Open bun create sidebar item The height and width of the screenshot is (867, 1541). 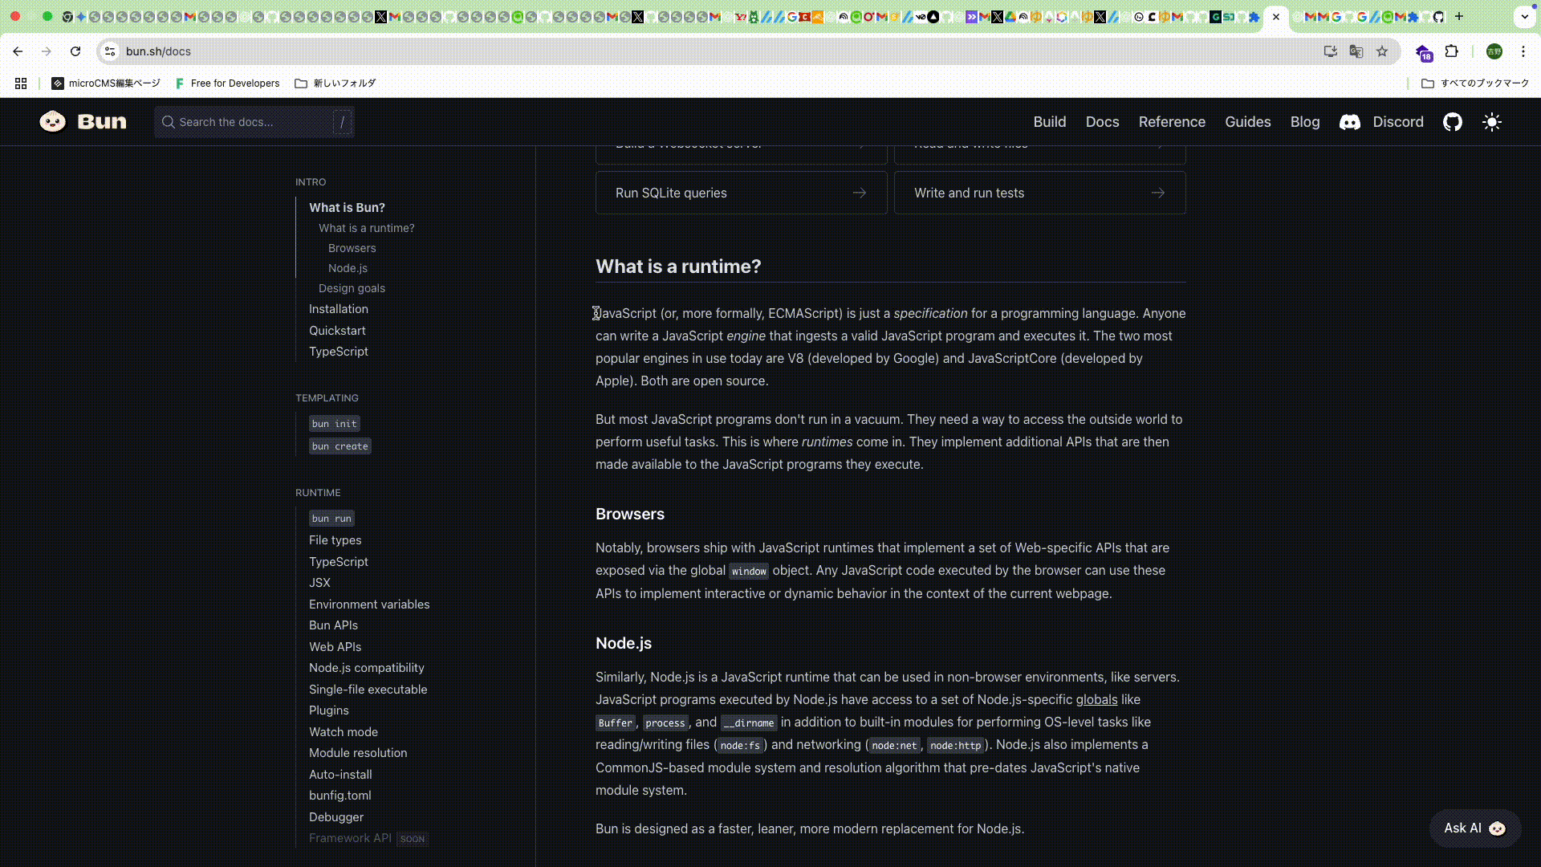pyautogui.click(x=340, y=446)
